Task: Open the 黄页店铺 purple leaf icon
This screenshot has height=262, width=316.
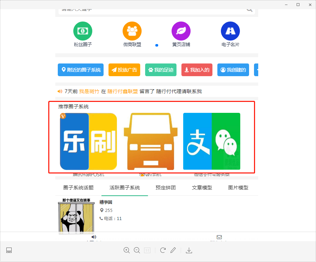Action: click(181, 31)
